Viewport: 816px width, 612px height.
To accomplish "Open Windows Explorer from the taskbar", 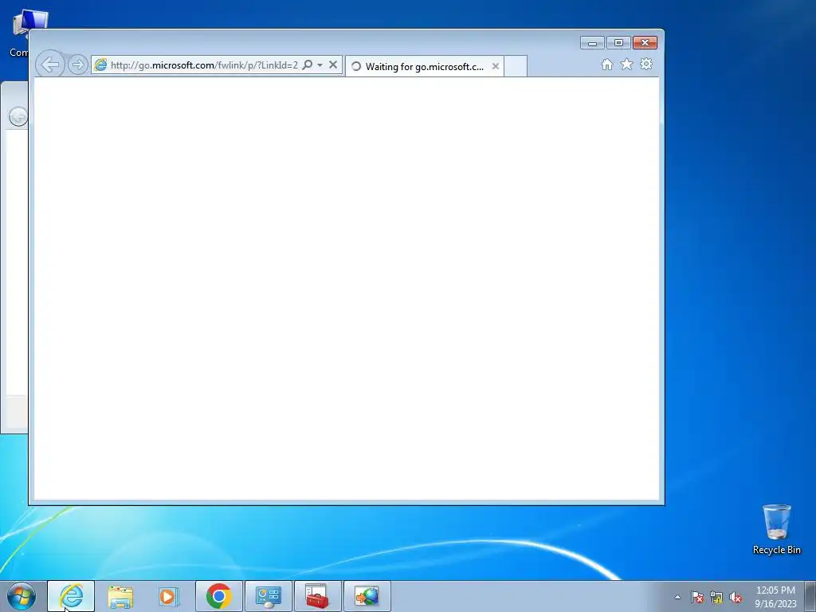I will 120,596.
